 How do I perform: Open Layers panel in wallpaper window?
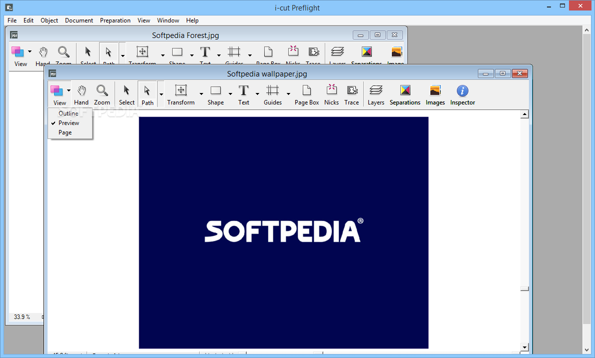coord(376,94)
